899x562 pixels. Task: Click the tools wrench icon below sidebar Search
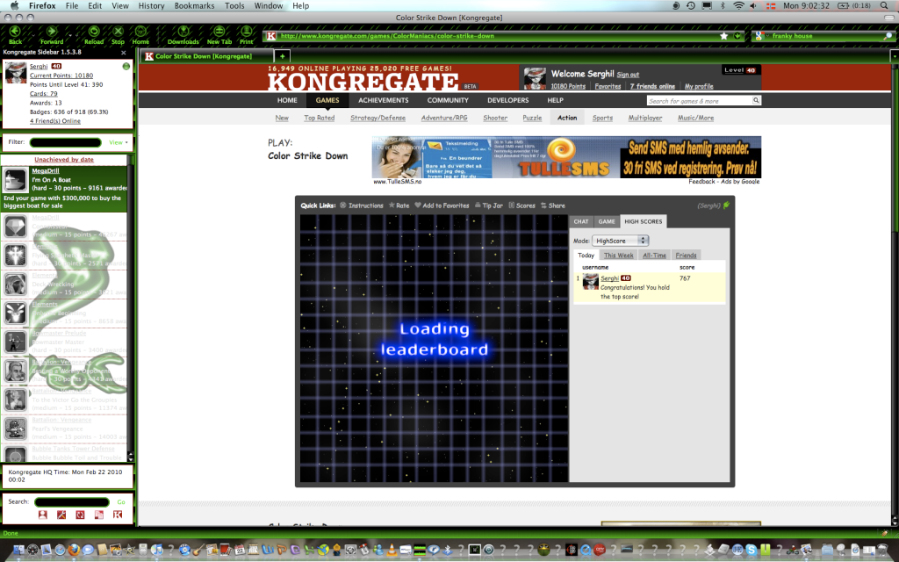[61, 515]
